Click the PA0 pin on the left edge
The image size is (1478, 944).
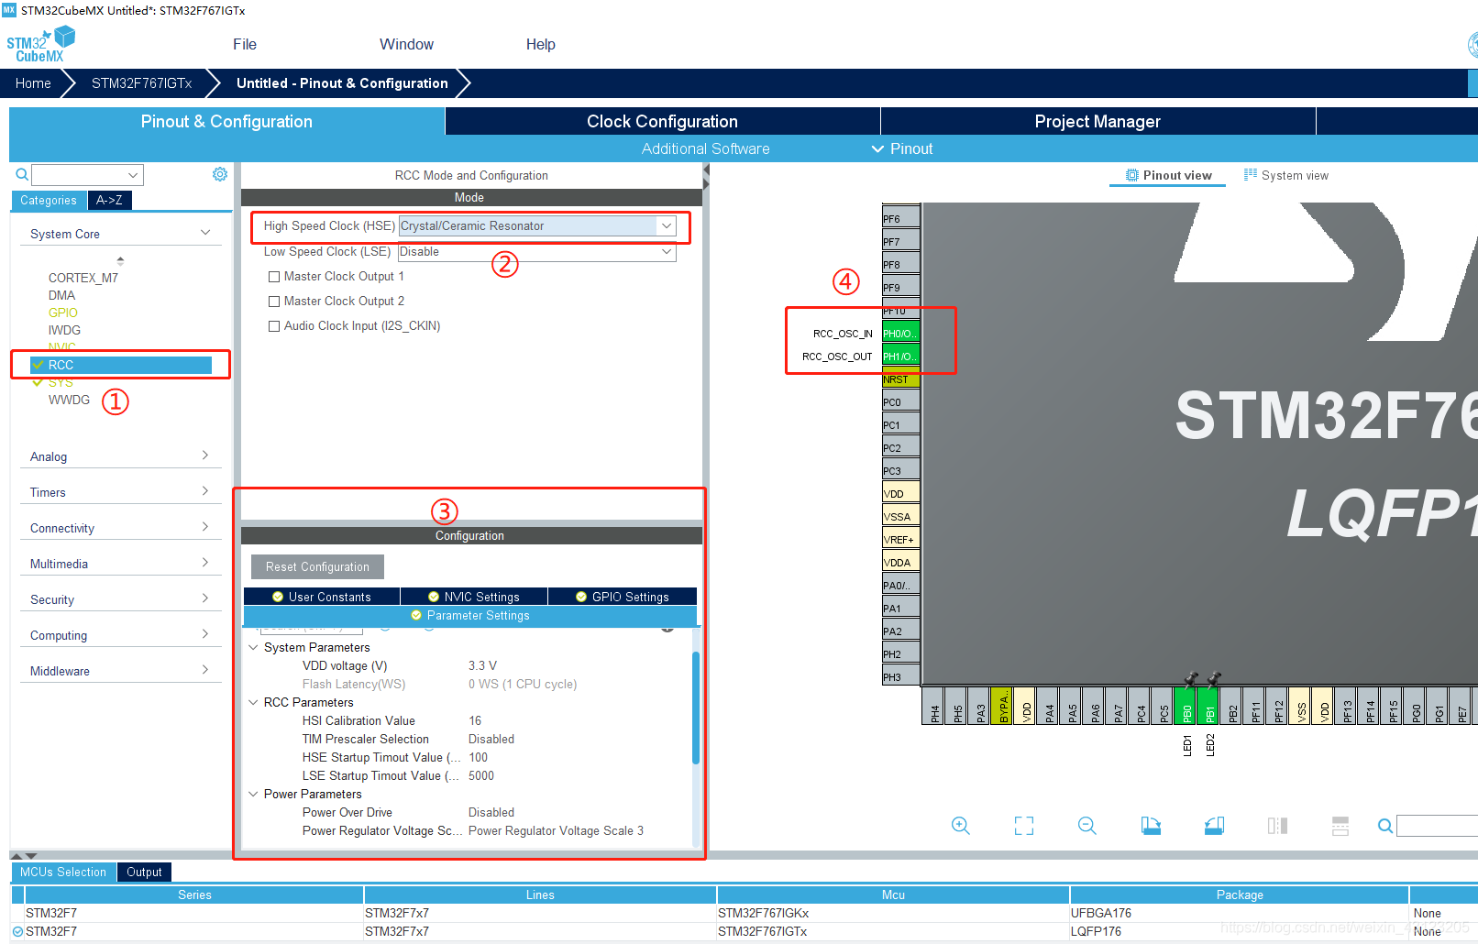900,585
